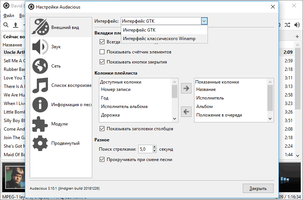Select the Сеть category label
Viewport: 303px width, 200px height.
pyautogui.click(x=56, y=66)
